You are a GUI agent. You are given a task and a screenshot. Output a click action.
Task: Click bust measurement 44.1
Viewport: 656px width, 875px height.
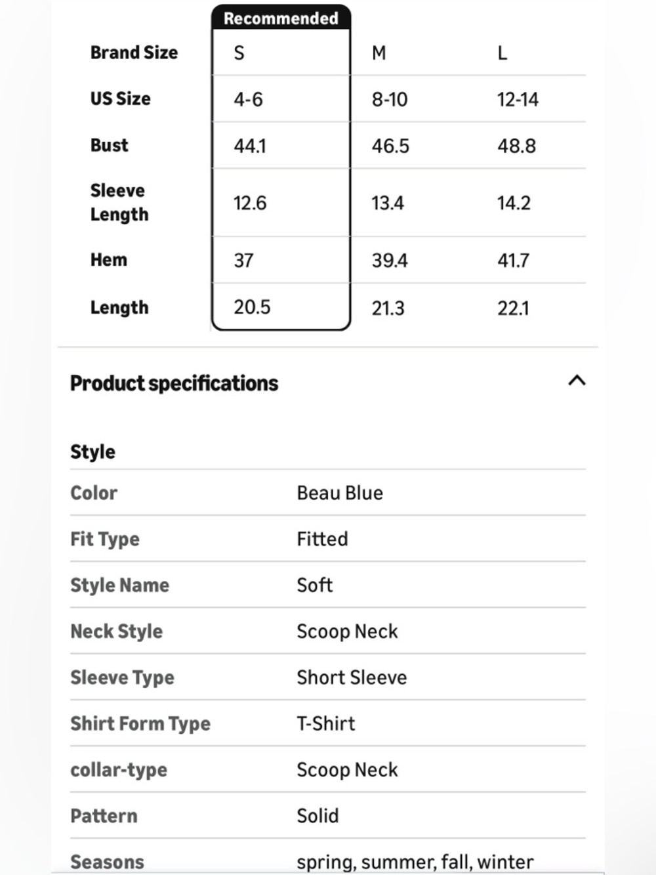pos(250,146)
